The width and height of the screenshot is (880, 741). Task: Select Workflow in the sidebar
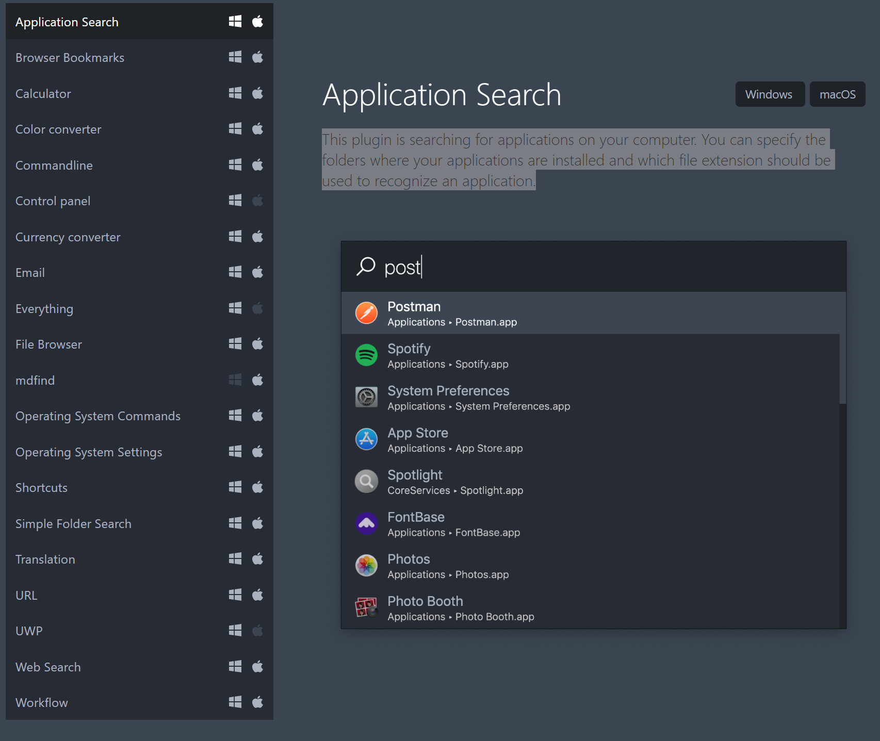pos(139,702)
